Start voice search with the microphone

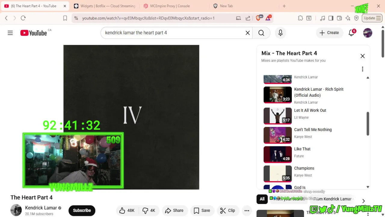point(280,33)
